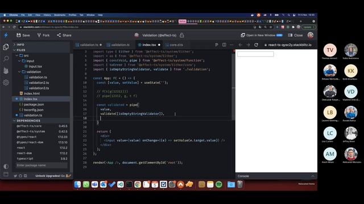Open Trash in the dock
The height and width of the screenshot is (204, 364).
pos(240,184)
